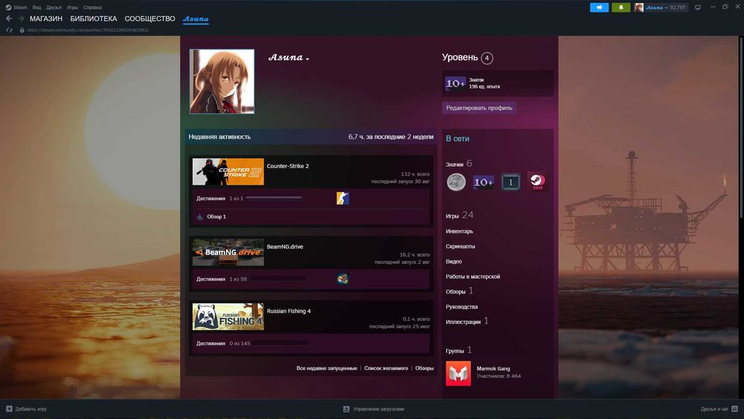Open the Steam menu
This screenshot has height=419, width=744.
point(20,7)
